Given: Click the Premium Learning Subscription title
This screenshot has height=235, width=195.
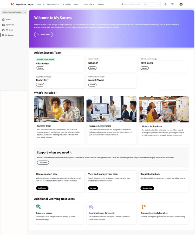Looking at the screenshot, I should click(x=154, y=213).
